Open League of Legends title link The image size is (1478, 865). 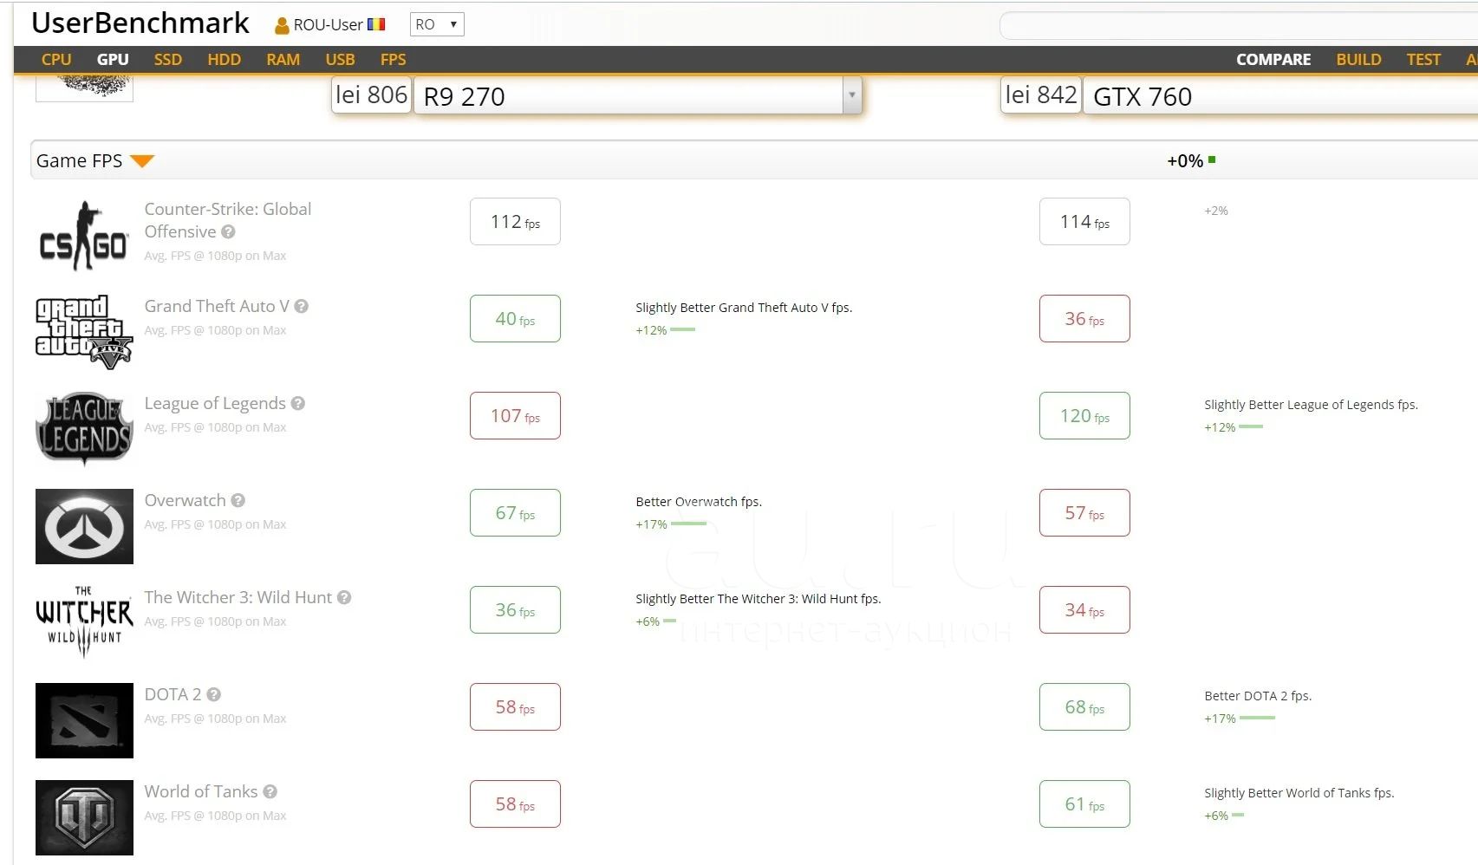215,403
